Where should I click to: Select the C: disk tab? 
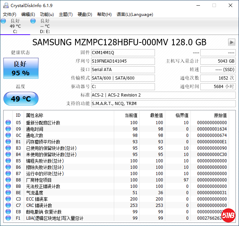click(x=15, y=27)
